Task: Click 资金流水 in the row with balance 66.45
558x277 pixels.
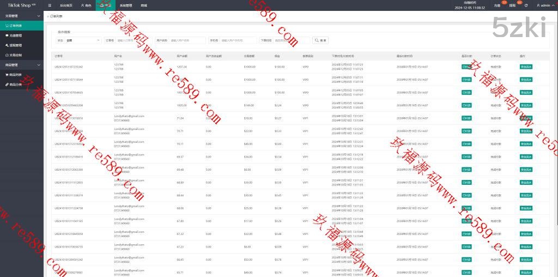Action: click(526, 260)
